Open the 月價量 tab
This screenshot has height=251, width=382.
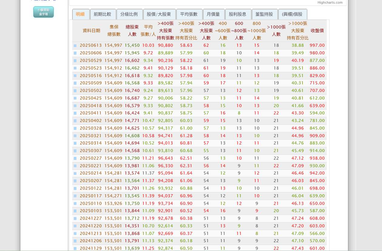(213, 14)
